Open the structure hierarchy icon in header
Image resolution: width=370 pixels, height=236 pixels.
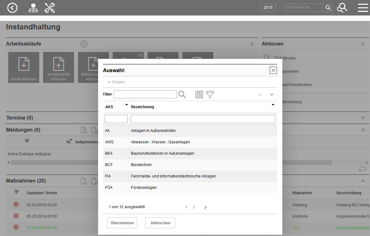coord(33,8)
